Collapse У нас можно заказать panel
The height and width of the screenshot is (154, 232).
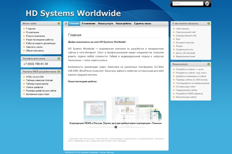tap(209, 23)
